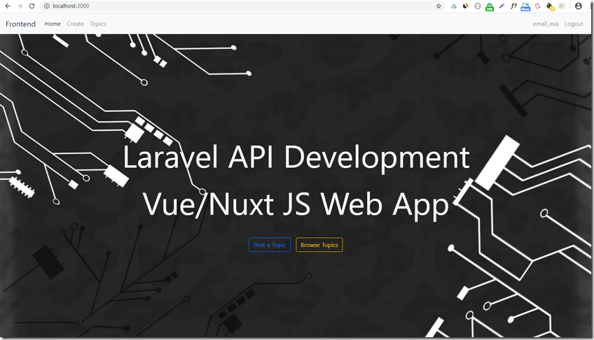
Task: Open the purple feather extension
Action: pyautogui.click(x=502, y=6)
